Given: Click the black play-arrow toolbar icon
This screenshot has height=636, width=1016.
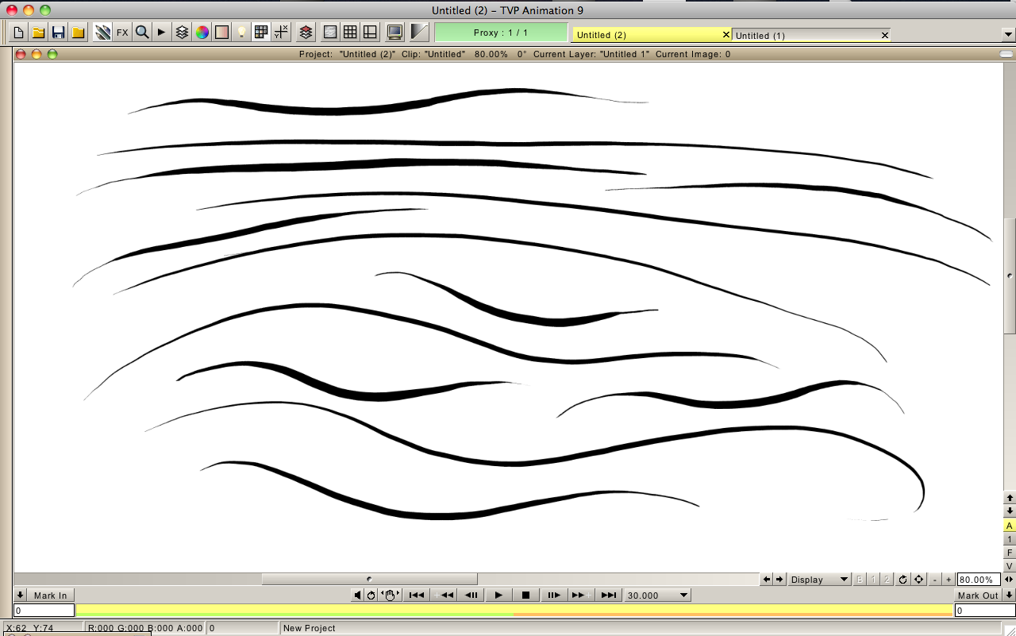Looking at the screenshot, I should pos(162,33).
